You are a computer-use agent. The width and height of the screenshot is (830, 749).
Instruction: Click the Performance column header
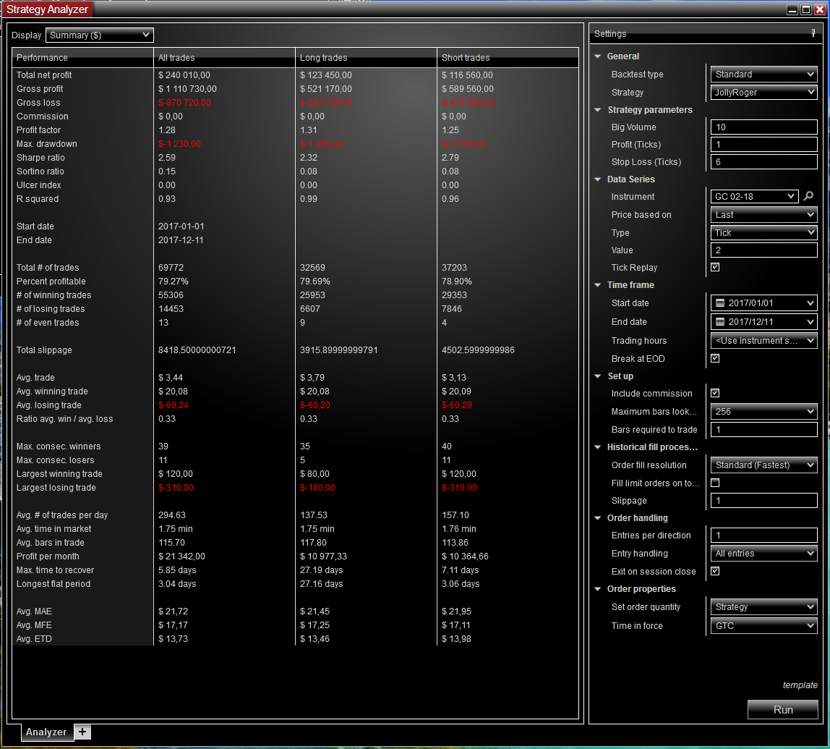[x=82, y=58]
